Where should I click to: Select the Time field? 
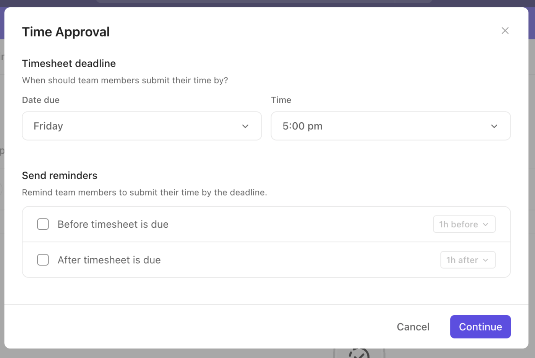click(391, 126)
